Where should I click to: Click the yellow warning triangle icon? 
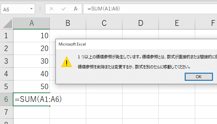[67, 62]
